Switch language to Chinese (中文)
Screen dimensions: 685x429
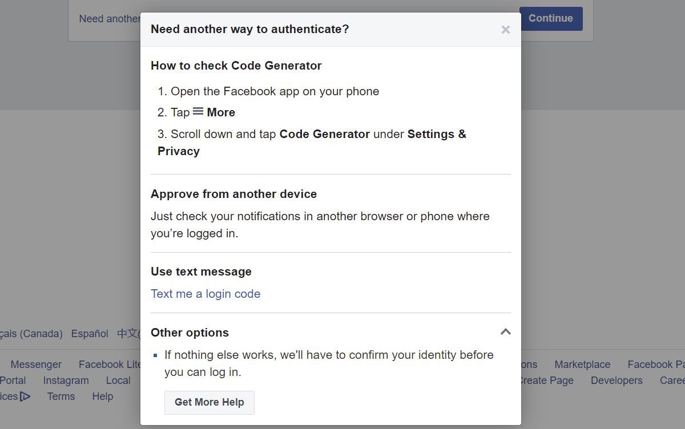(128, 334)
